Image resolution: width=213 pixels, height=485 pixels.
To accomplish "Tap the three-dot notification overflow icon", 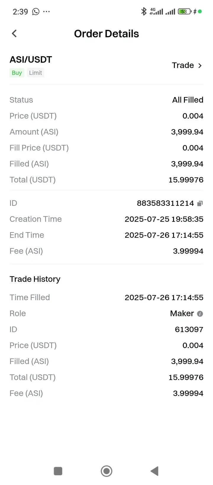I will tap(46, 12).
